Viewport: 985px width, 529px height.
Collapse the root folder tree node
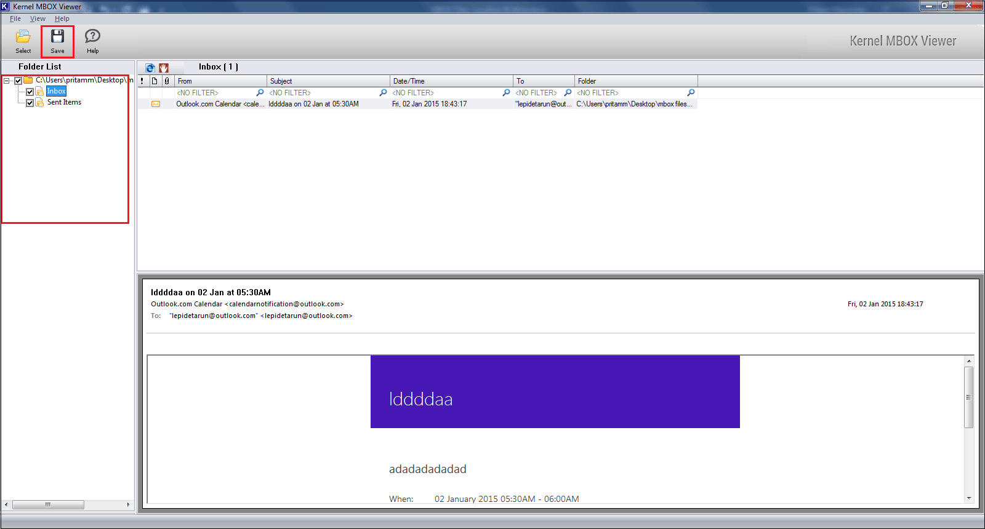coord(7,81)
